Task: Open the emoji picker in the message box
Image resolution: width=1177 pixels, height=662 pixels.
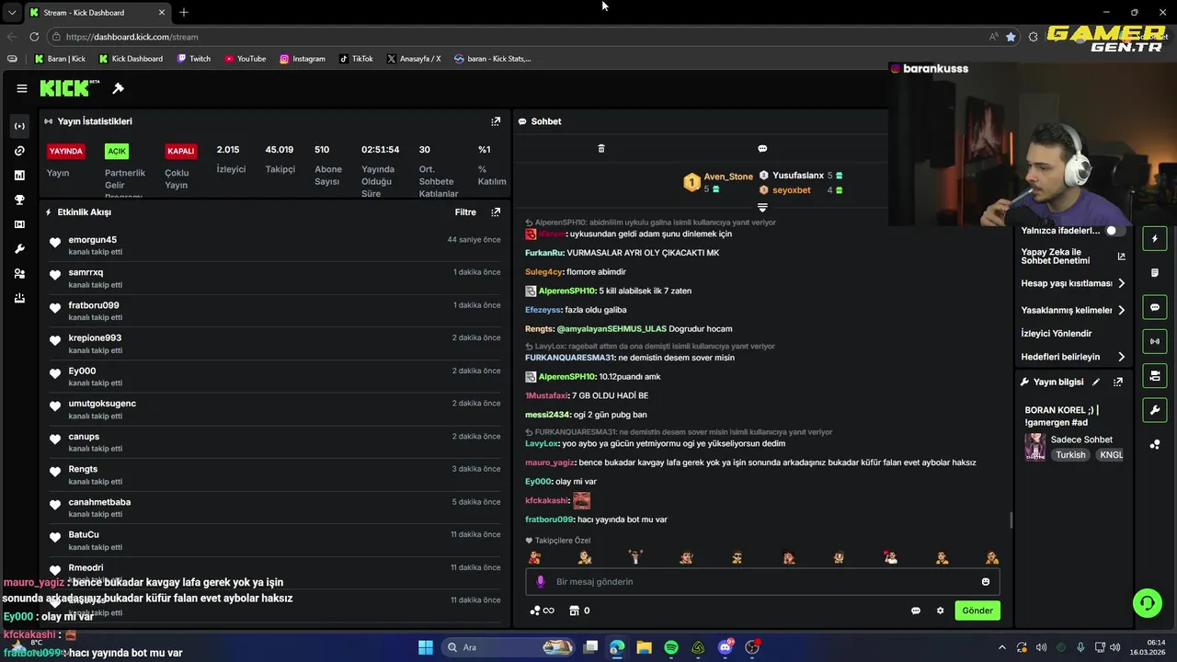Action: [x=986, y=582]
